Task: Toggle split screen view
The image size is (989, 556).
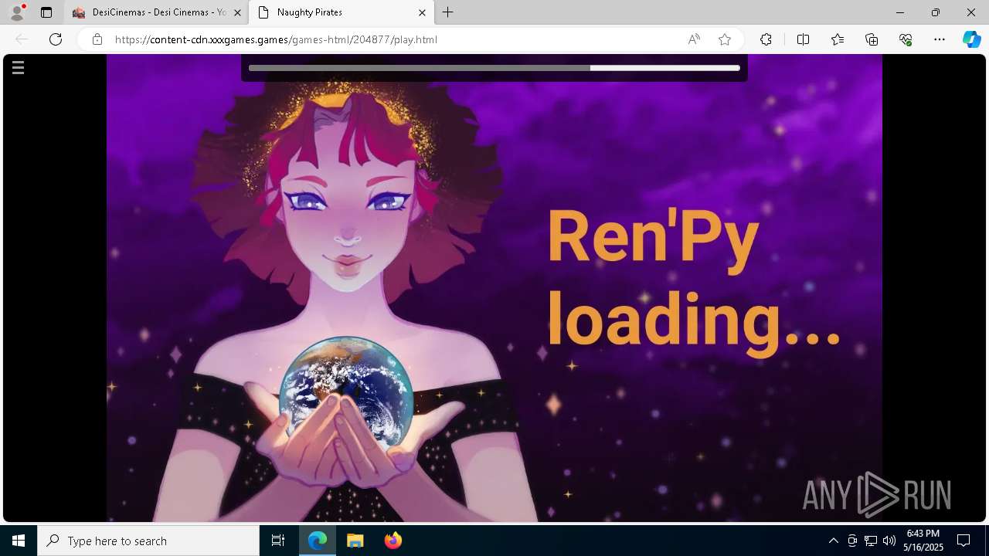Action: click(803, 39)
